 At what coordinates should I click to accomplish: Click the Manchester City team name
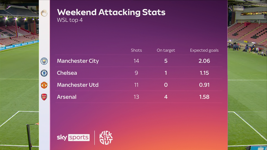[x=78, y=61]
